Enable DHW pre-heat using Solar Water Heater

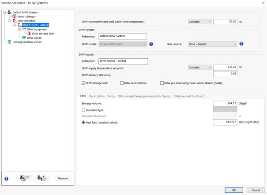tap(162, 83)
